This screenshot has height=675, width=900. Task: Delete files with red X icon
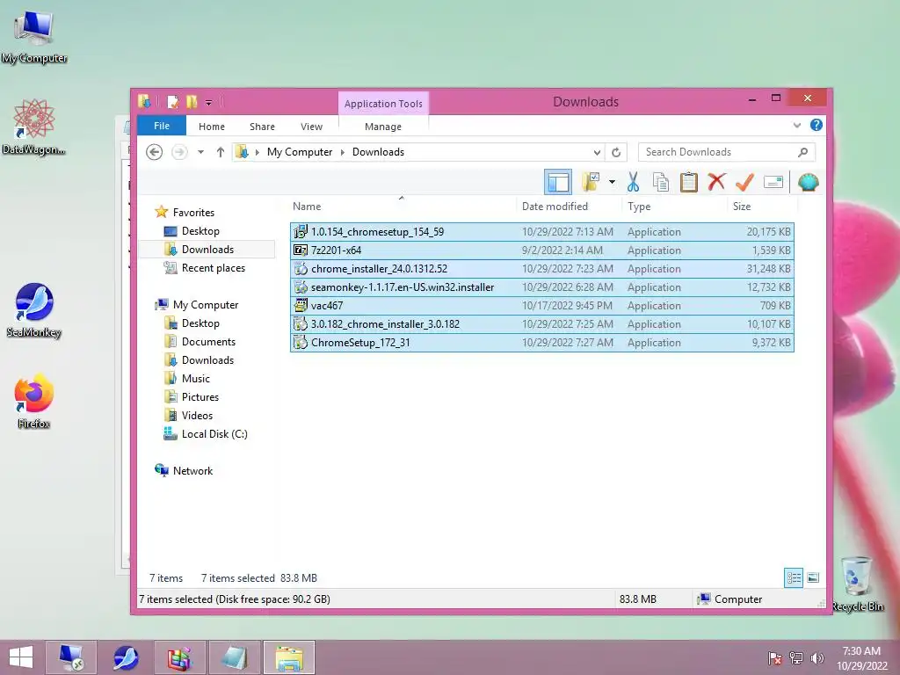point(716,183)
